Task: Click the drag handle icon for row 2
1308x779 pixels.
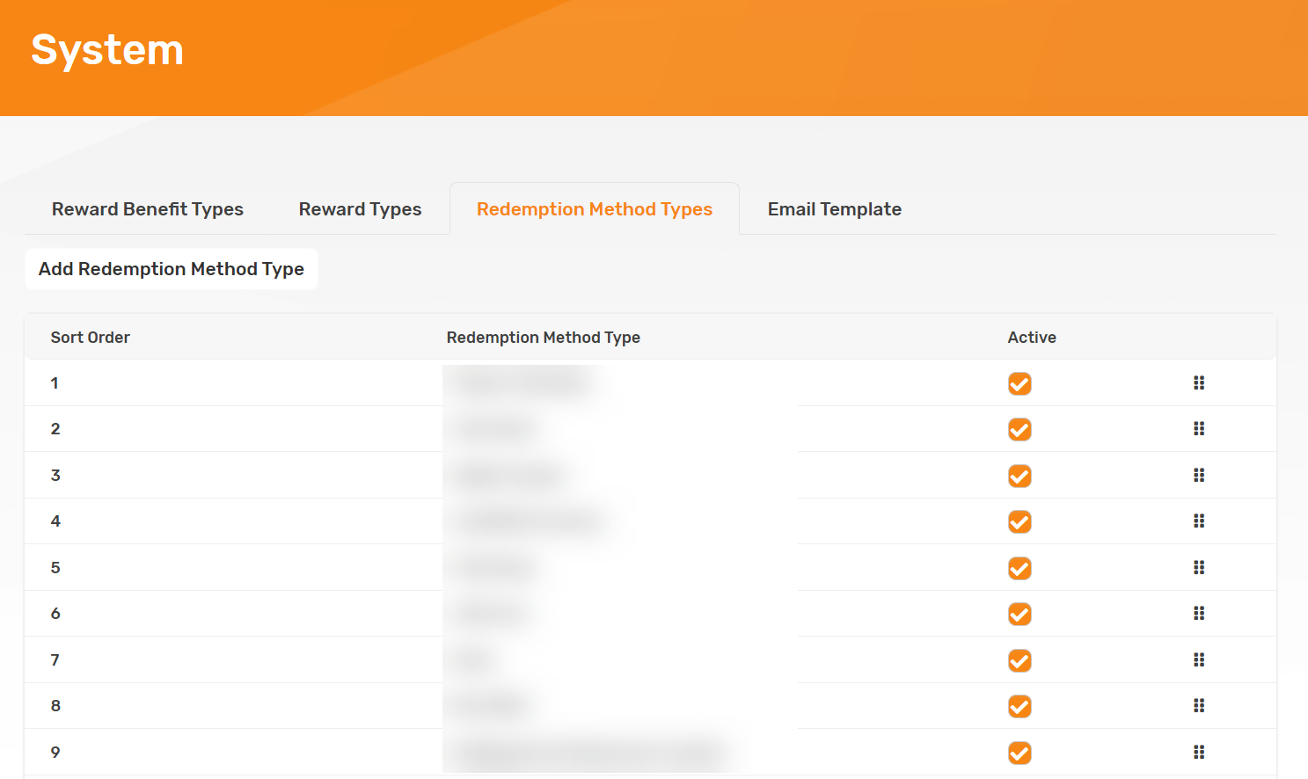Action: (1198, 429)
